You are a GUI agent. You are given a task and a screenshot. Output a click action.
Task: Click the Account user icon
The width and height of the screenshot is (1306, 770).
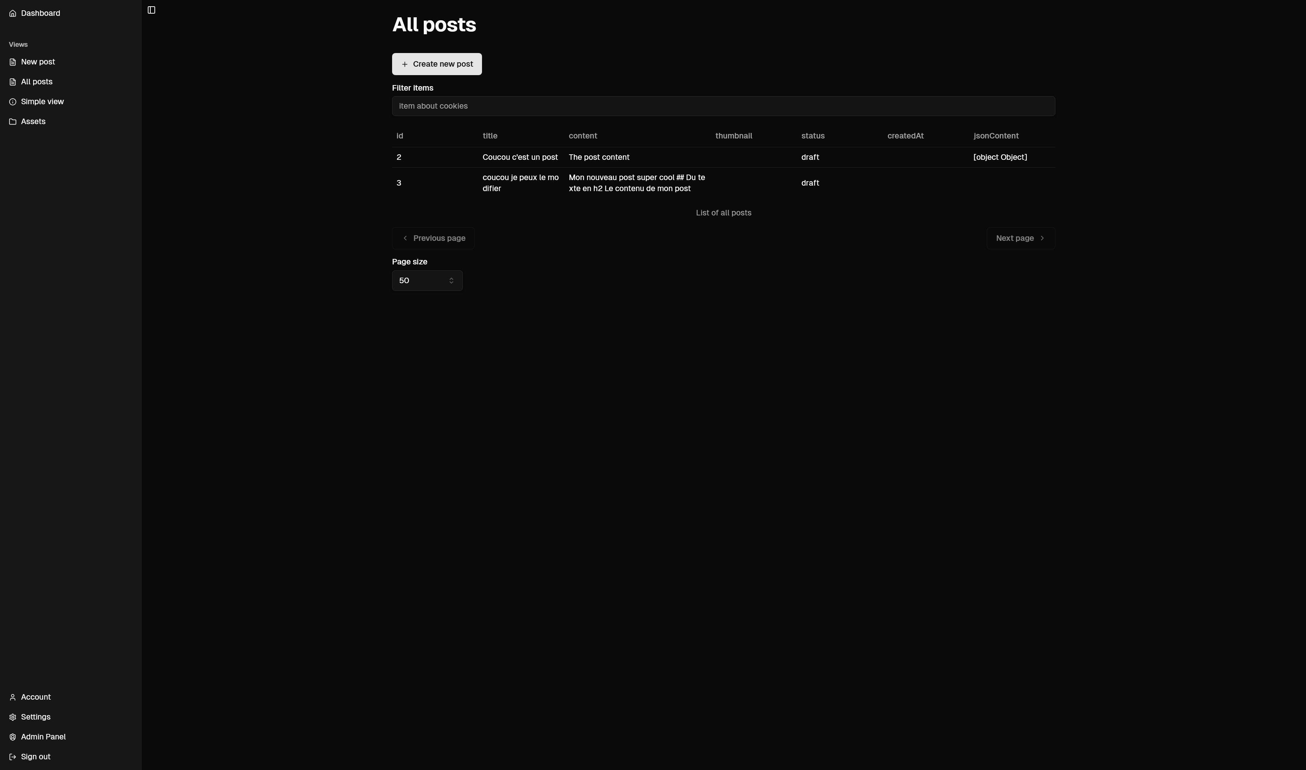pos(13,697)
